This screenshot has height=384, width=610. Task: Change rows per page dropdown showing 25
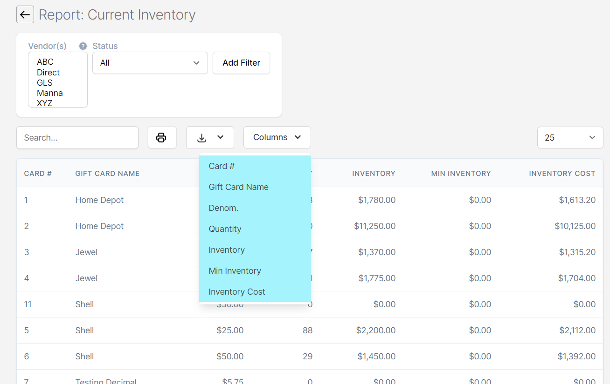pyautogui.click(x=570, y=137)
